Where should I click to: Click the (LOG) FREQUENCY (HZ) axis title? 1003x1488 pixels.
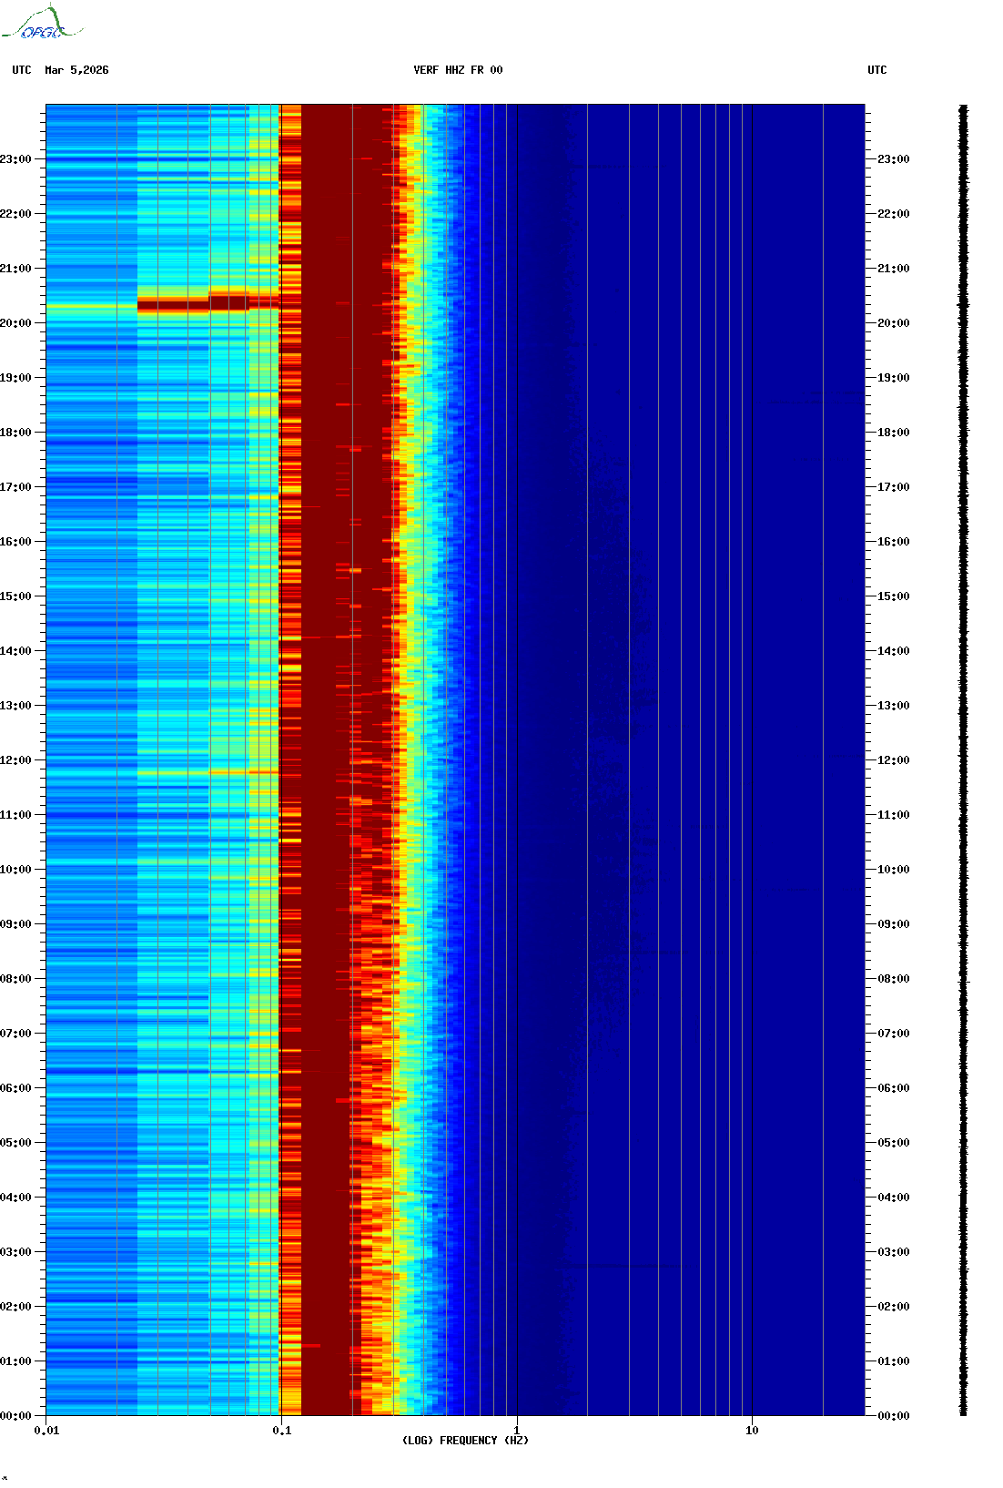(x=465, y=1441)
